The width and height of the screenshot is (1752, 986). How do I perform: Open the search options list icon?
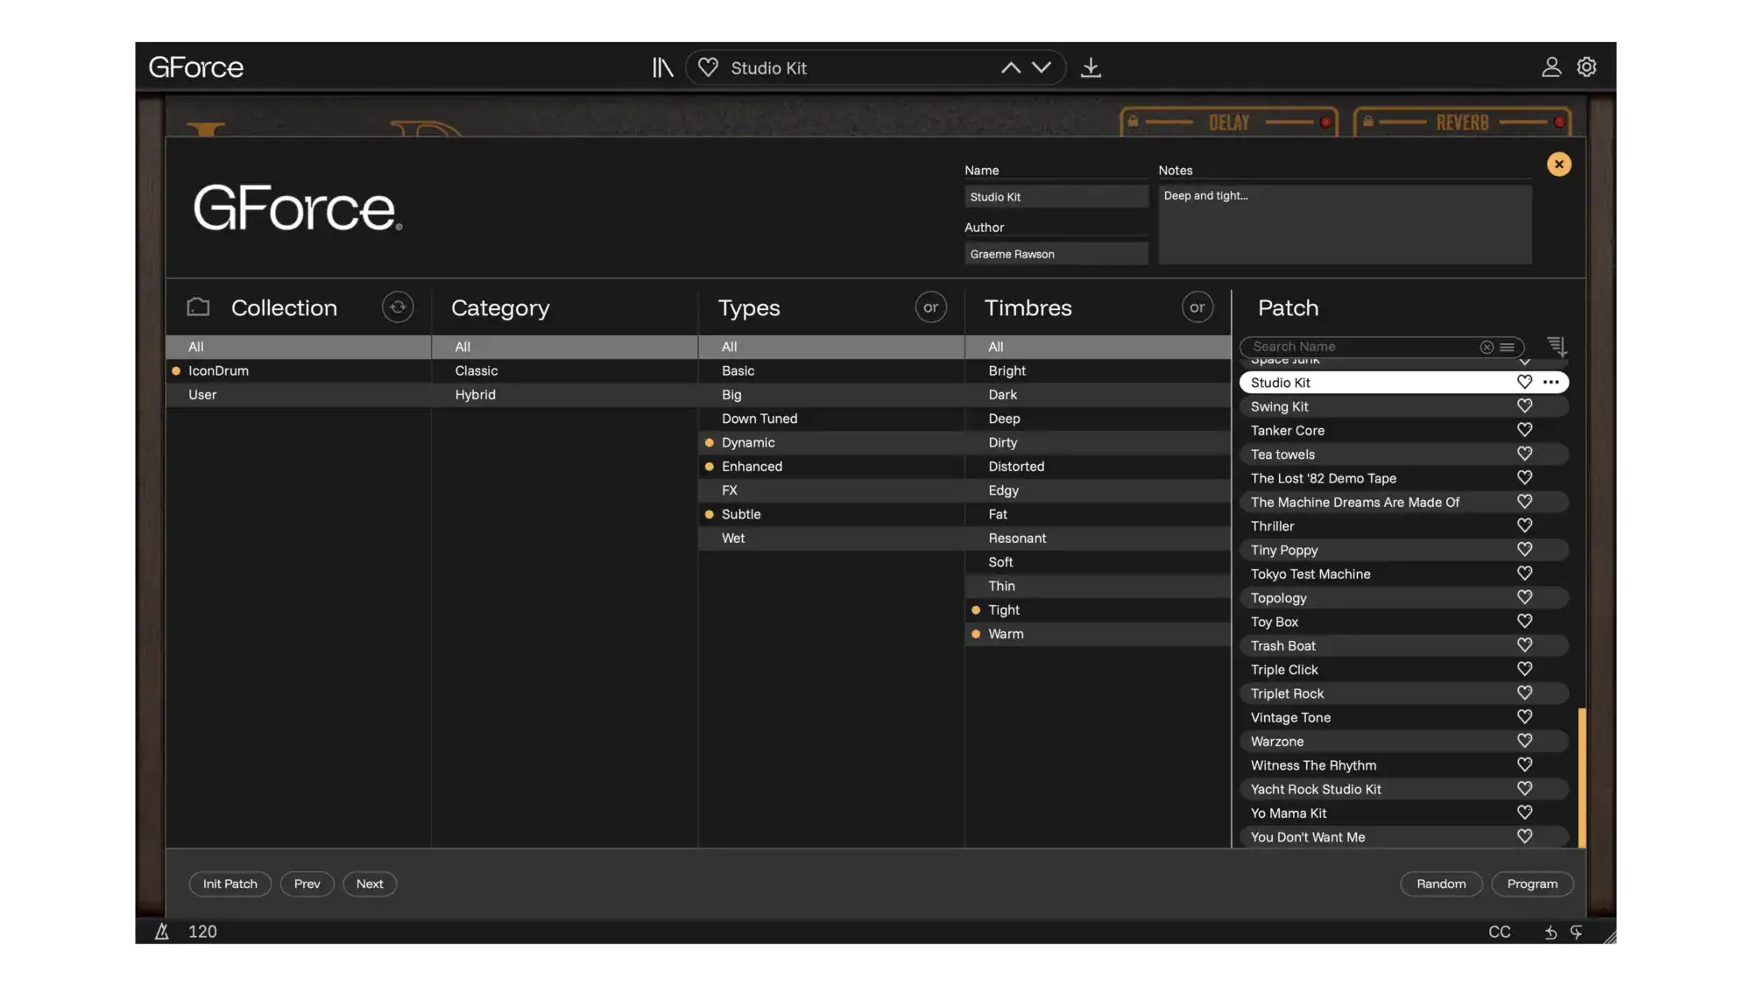point(1507,347)
